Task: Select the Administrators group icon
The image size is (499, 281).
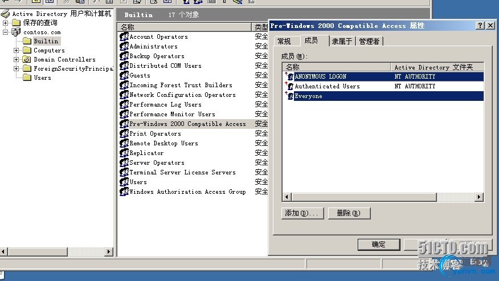Action: click(x=124, y=46)
